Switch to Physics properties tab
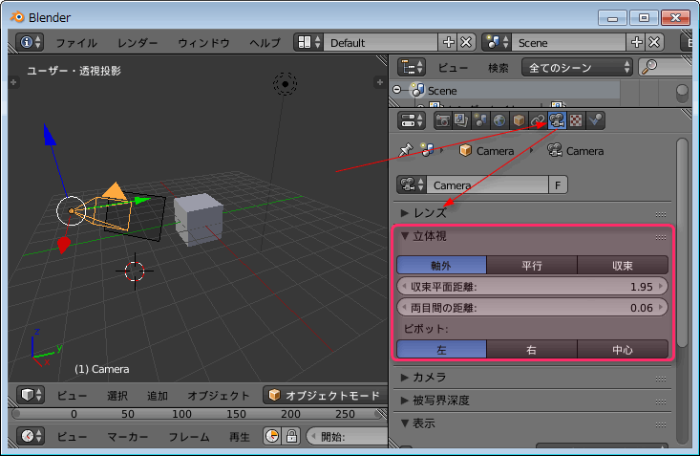Image resolution: width=700 pixels, height=456 pixels. (595, 120)
